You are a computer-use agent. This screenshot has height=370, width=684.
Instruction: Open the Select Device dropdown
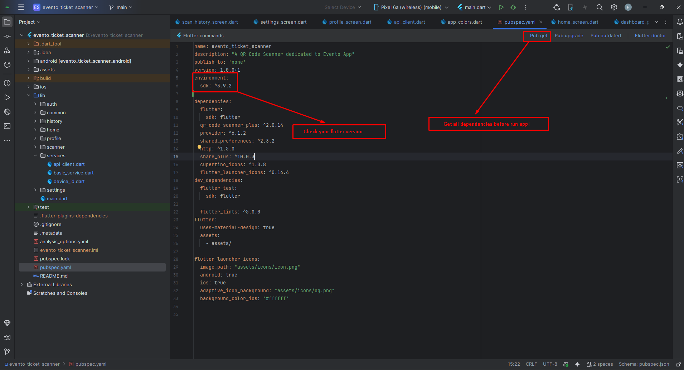point(343,7)
